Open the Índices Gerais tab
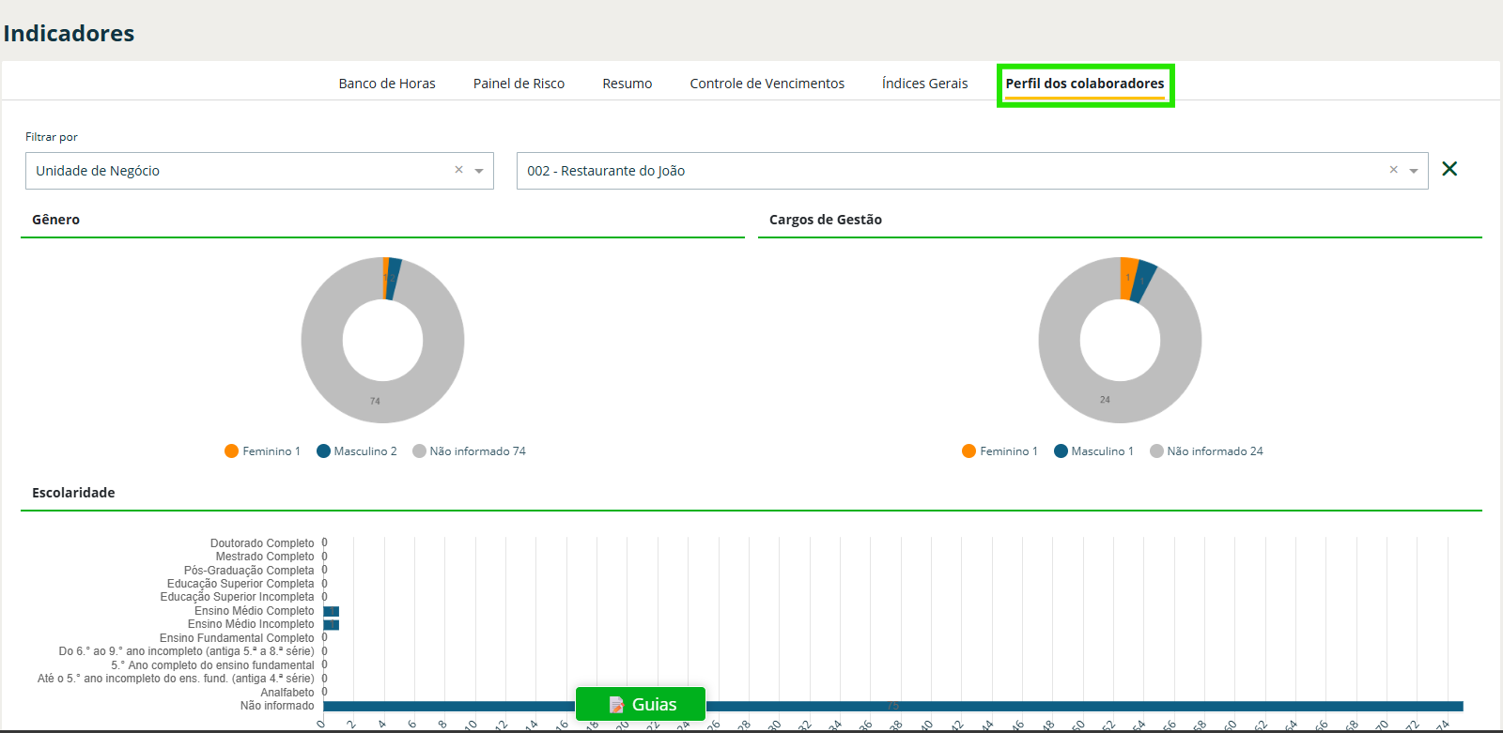 (x=924, y=84)
